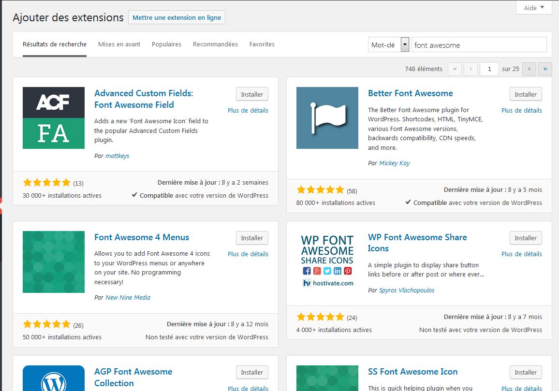The image size is (559, 391).
Task: Expand the Aide help panel
Action: click(534, 8)
